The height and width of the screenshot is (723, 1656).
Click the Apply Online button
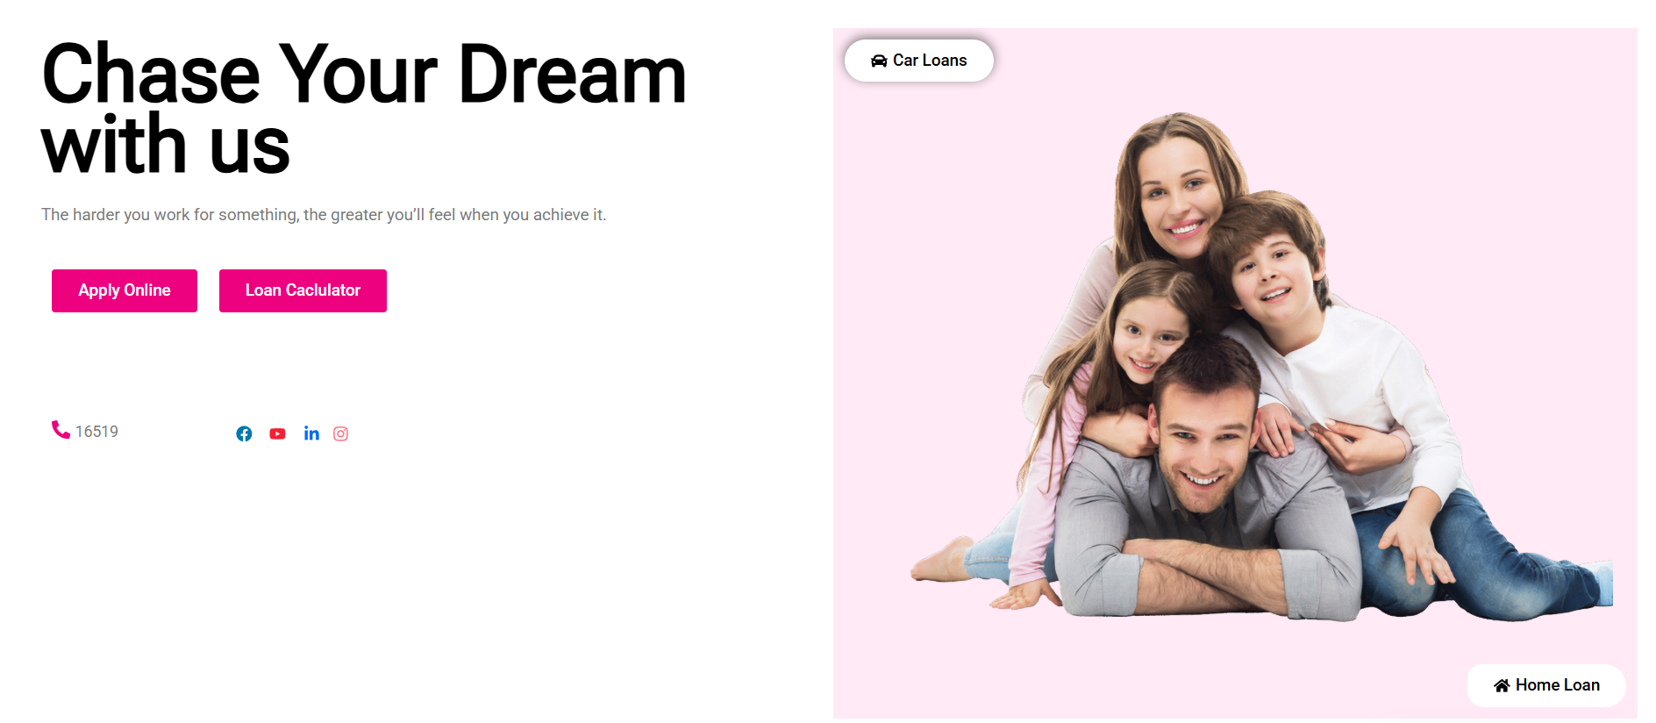click(125, 290)
